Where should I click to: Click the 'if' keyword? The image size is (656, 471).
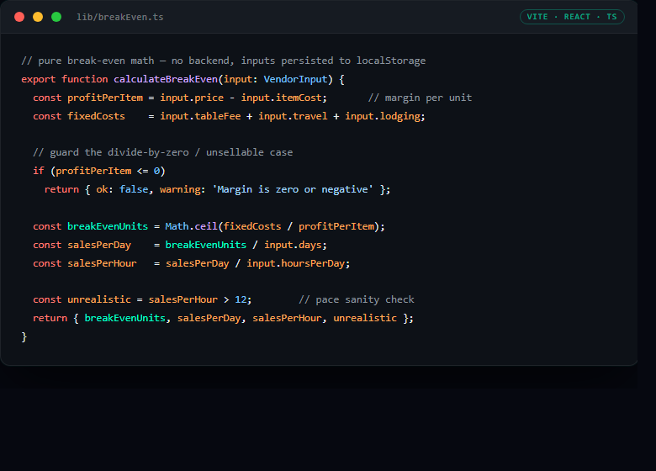click(39, 171)
